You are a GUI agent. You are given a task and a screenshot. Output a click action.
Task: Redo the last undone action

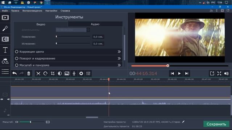click(22, 73)
